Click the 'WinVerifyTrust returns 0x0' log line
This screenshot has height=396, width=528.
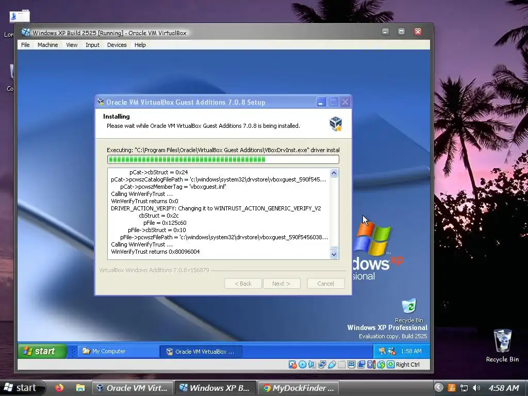click(x=144, y=201)
